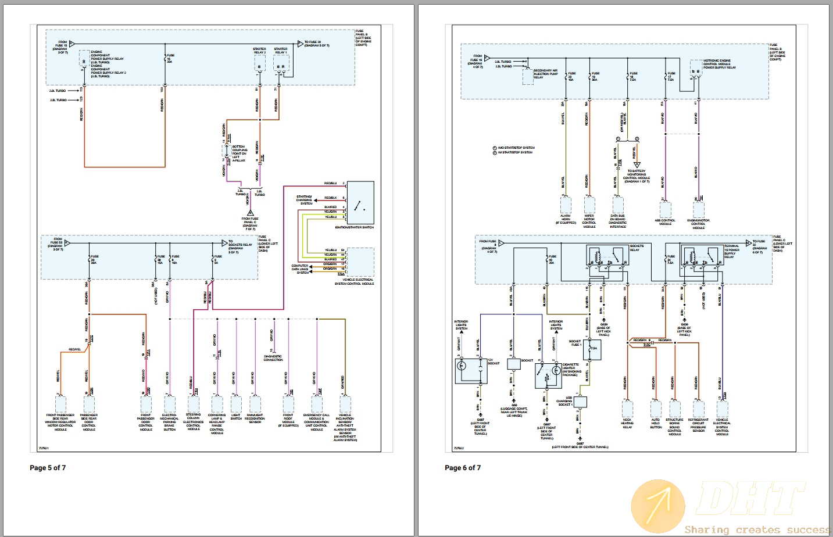The height and width of the screenshot is (537, 833).
Task: Click "TO FUSE 32 (DIAGRAM 6 OF 7)" reference
Action: [760, 246]
